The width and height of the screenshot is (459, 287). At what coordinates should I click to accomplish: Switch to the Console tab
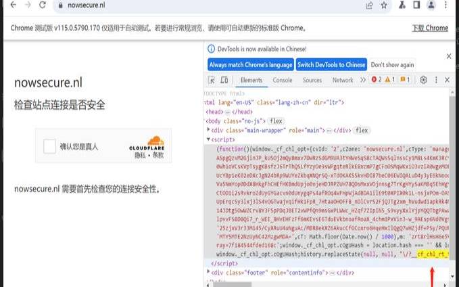283,81
